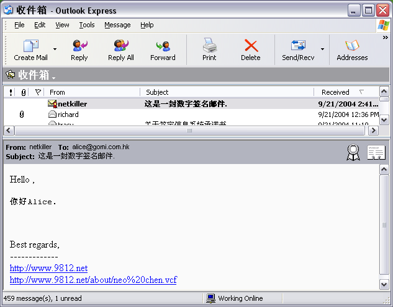393x307 pixels.
Task: Open the Send/Recv dropdown arrow
Action: 323,50
